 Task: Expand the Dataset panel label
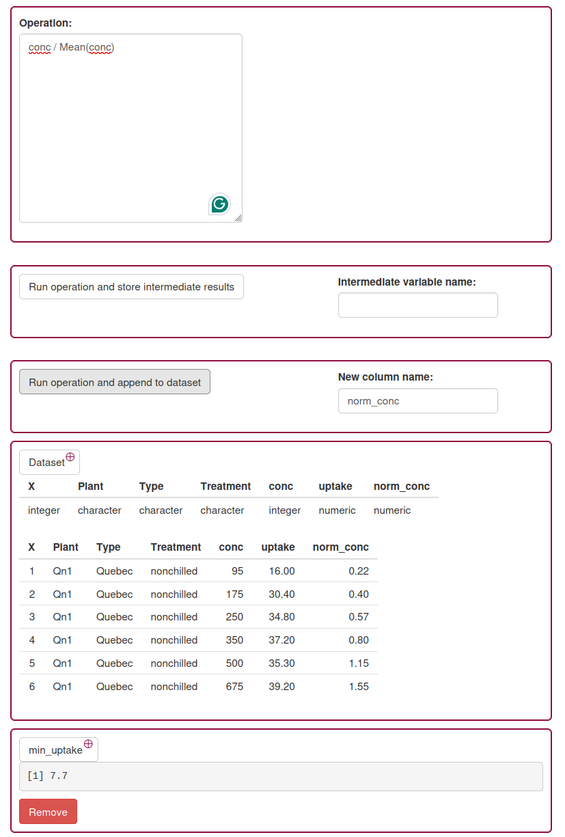[46, 463]
